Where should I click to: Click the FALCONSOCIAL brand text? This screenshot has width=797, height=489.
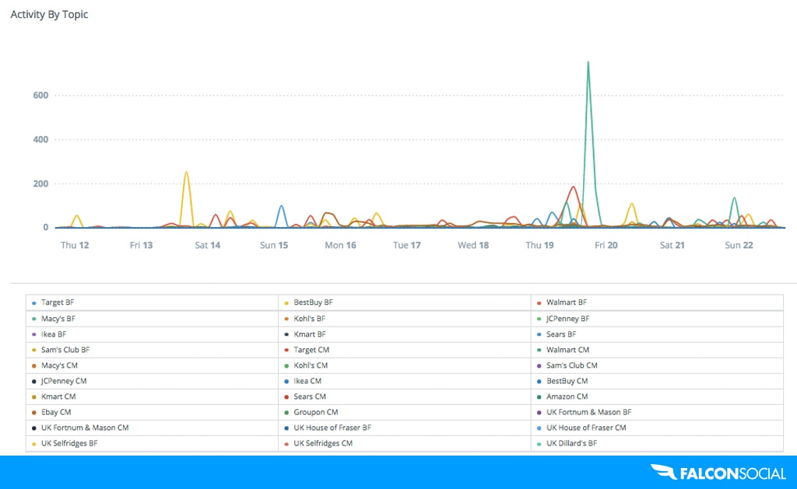click(x=734, y=472)
